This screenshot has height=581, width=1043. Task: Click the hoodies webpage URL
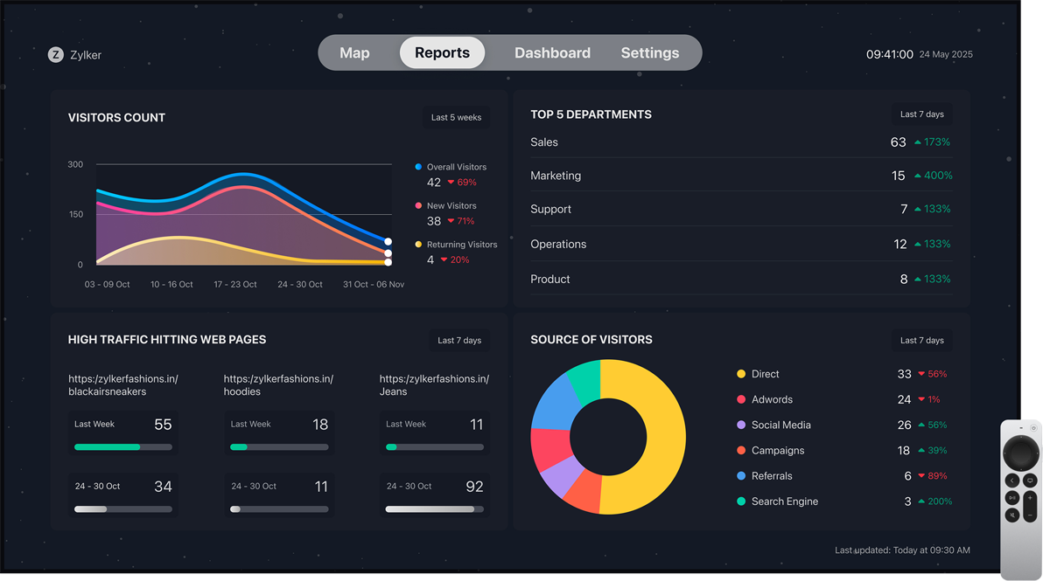tap(278, 384)
